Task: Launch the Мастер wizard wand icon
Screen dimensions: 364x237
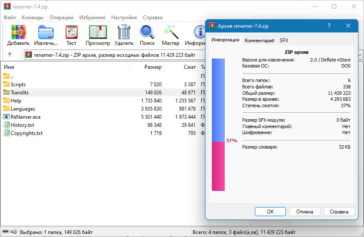Action: pos(171,32)
